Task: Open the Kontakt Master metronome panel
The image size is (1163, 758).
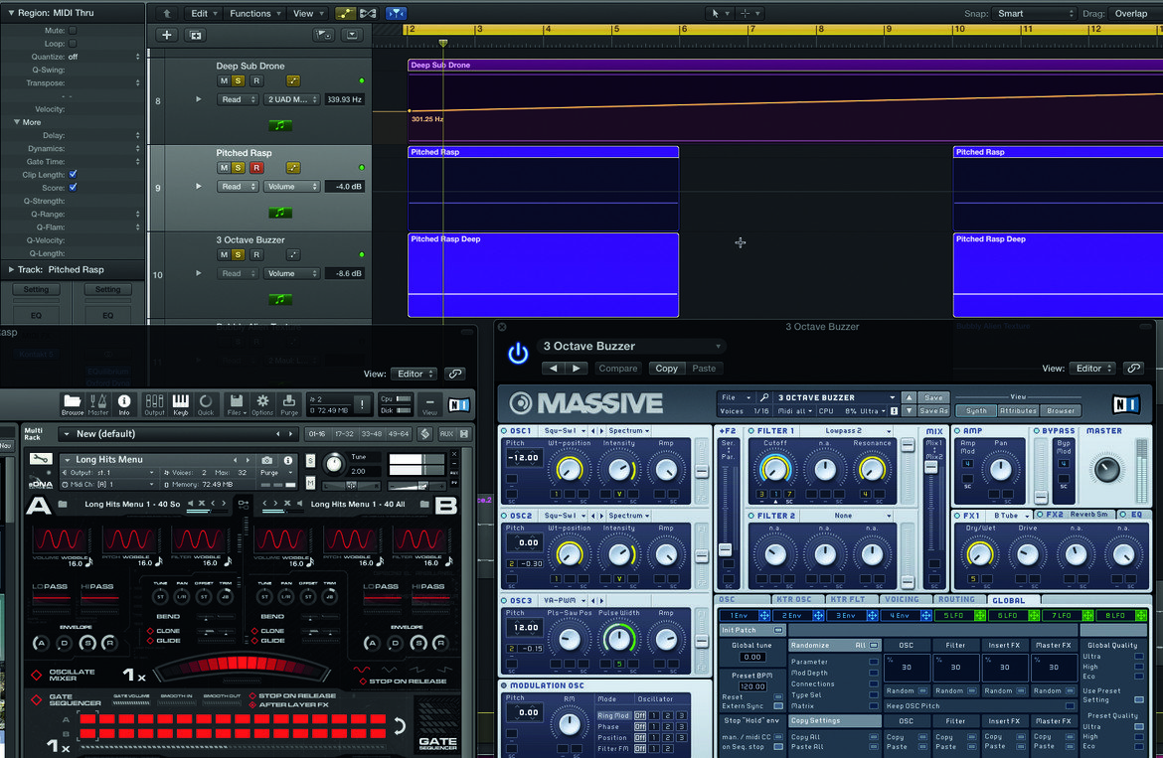Action: point(97,404)
